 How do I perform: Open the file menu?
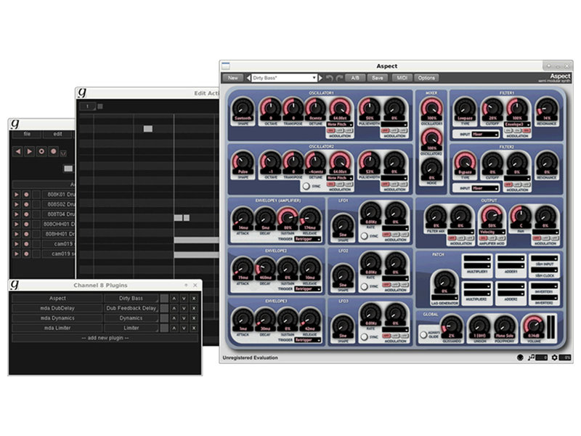point(27,134)
